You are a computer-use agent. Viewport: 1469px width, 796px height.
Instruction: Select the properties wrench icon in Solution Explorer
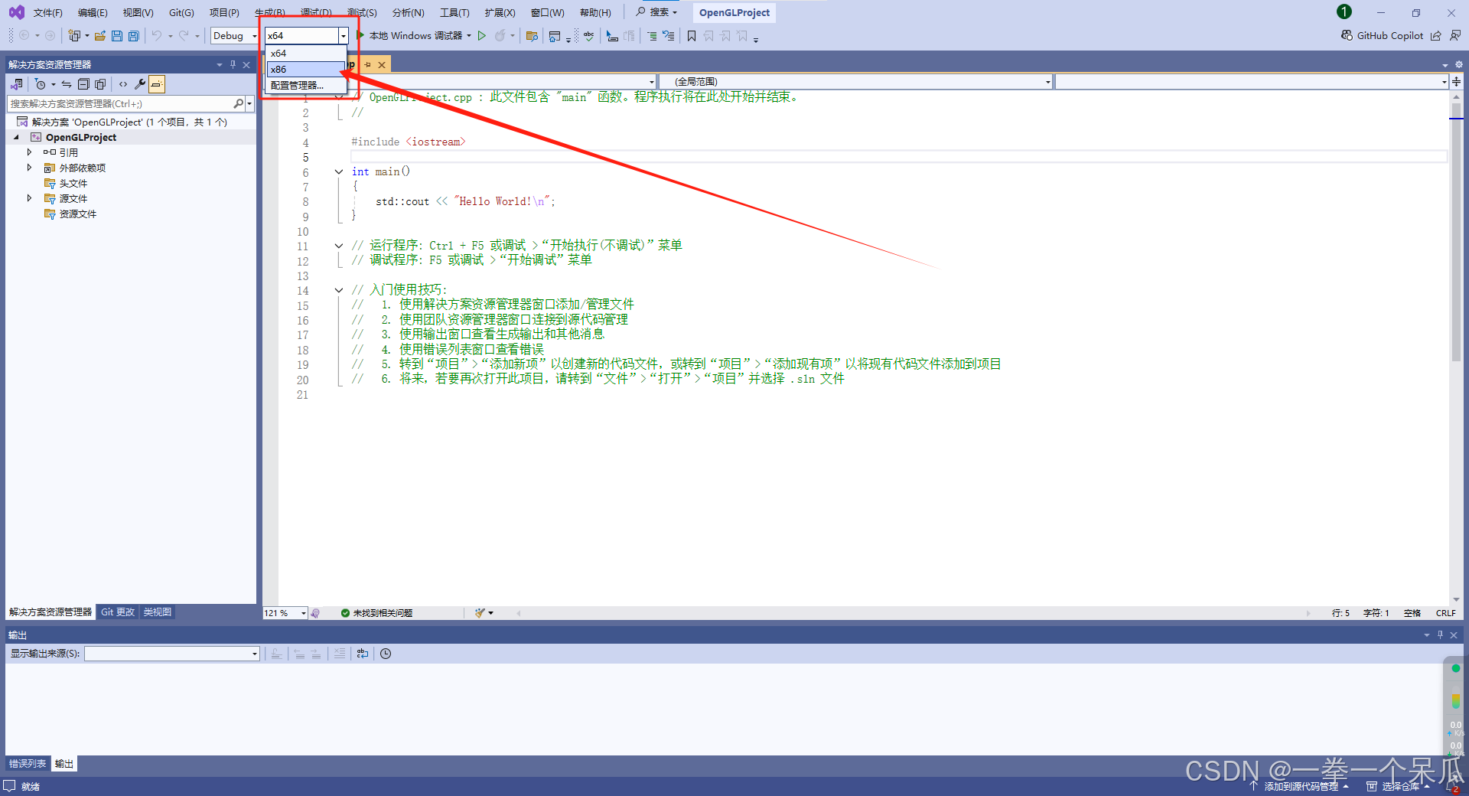coord(138,84)
